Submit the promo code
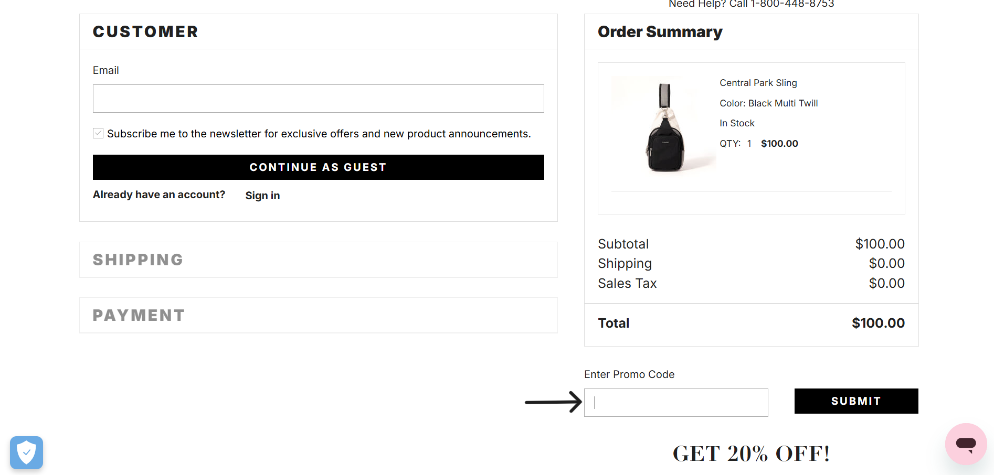Screen dimensions: 994x475 pos(856,401)
